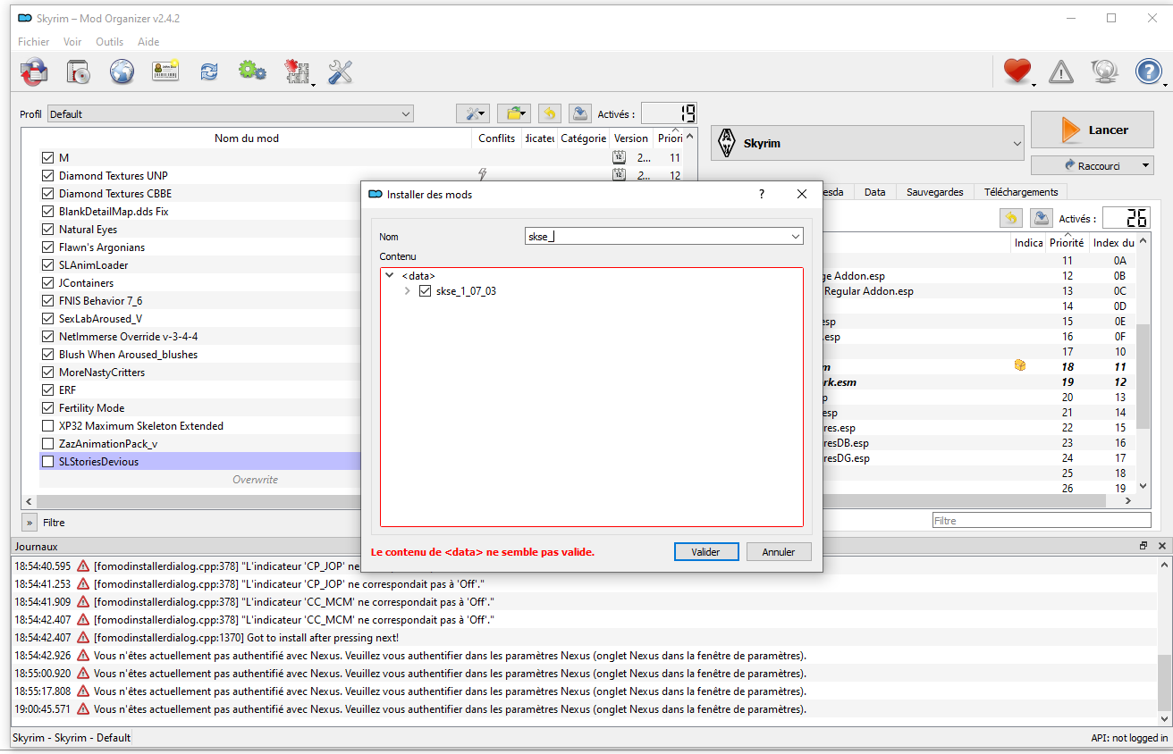This screenshot has width=1173, height=754.
Task: Click restore backup icon above mod list
Action: click(x=549, y=113)
